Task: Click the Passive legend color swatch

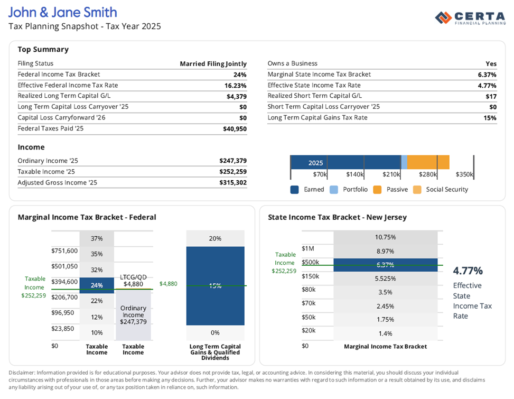Action: click(377, 190)
